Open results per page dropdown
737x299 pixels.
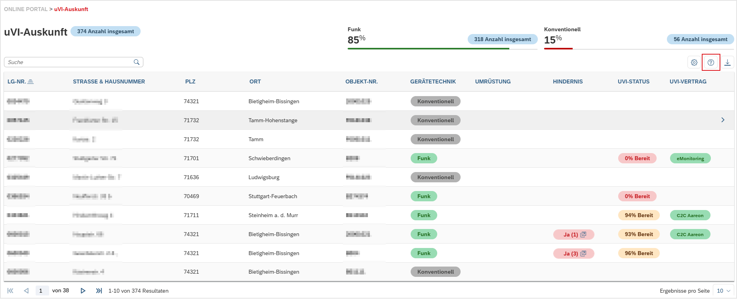click(x=724, y=291)
